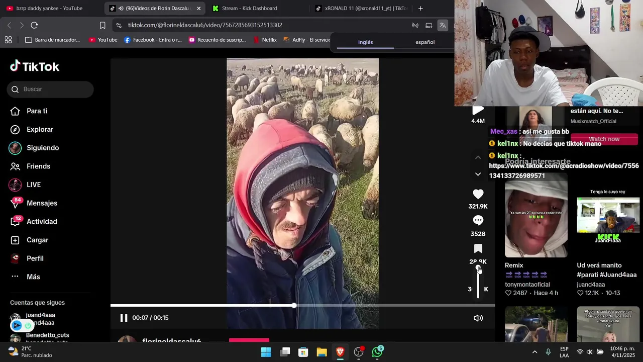Bookmark the video to favorites

tap(478, 248)
